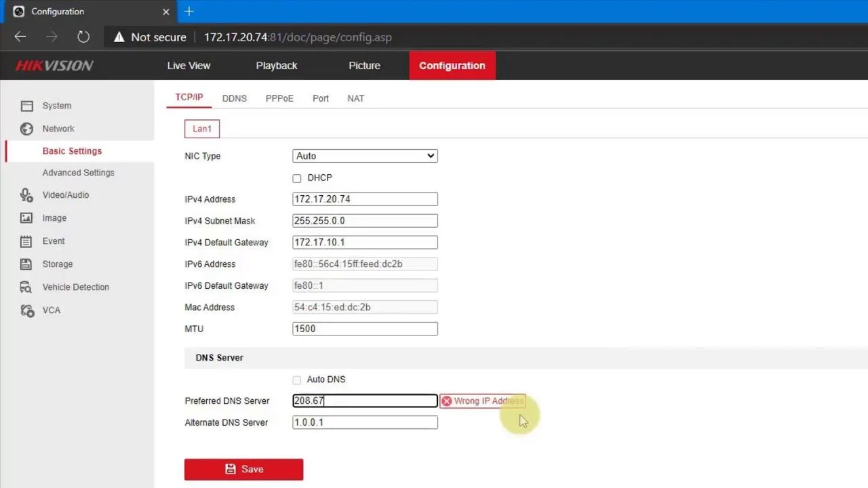This screenshot has width=868, height=488.
Task: Open Live View in top navigation
Action: 189,66
